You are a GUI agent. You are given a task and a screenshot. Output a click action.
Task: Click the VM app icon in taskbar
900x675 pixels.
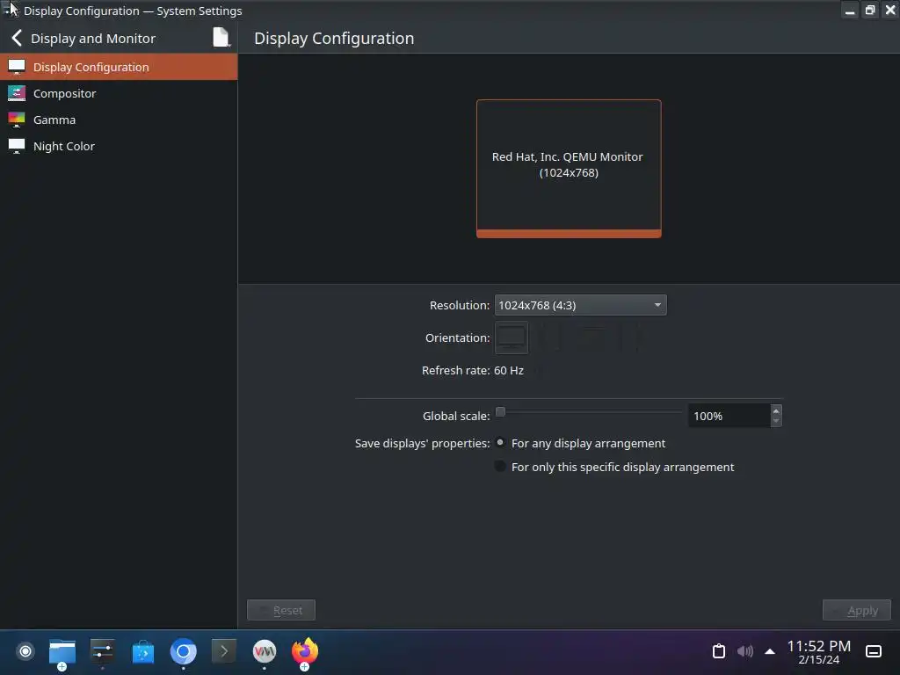(x=265, y=651)
